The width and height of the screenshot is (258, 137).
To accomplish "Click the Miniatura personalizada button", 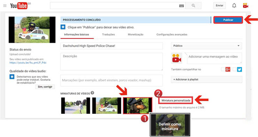I will tap(176, 100).
